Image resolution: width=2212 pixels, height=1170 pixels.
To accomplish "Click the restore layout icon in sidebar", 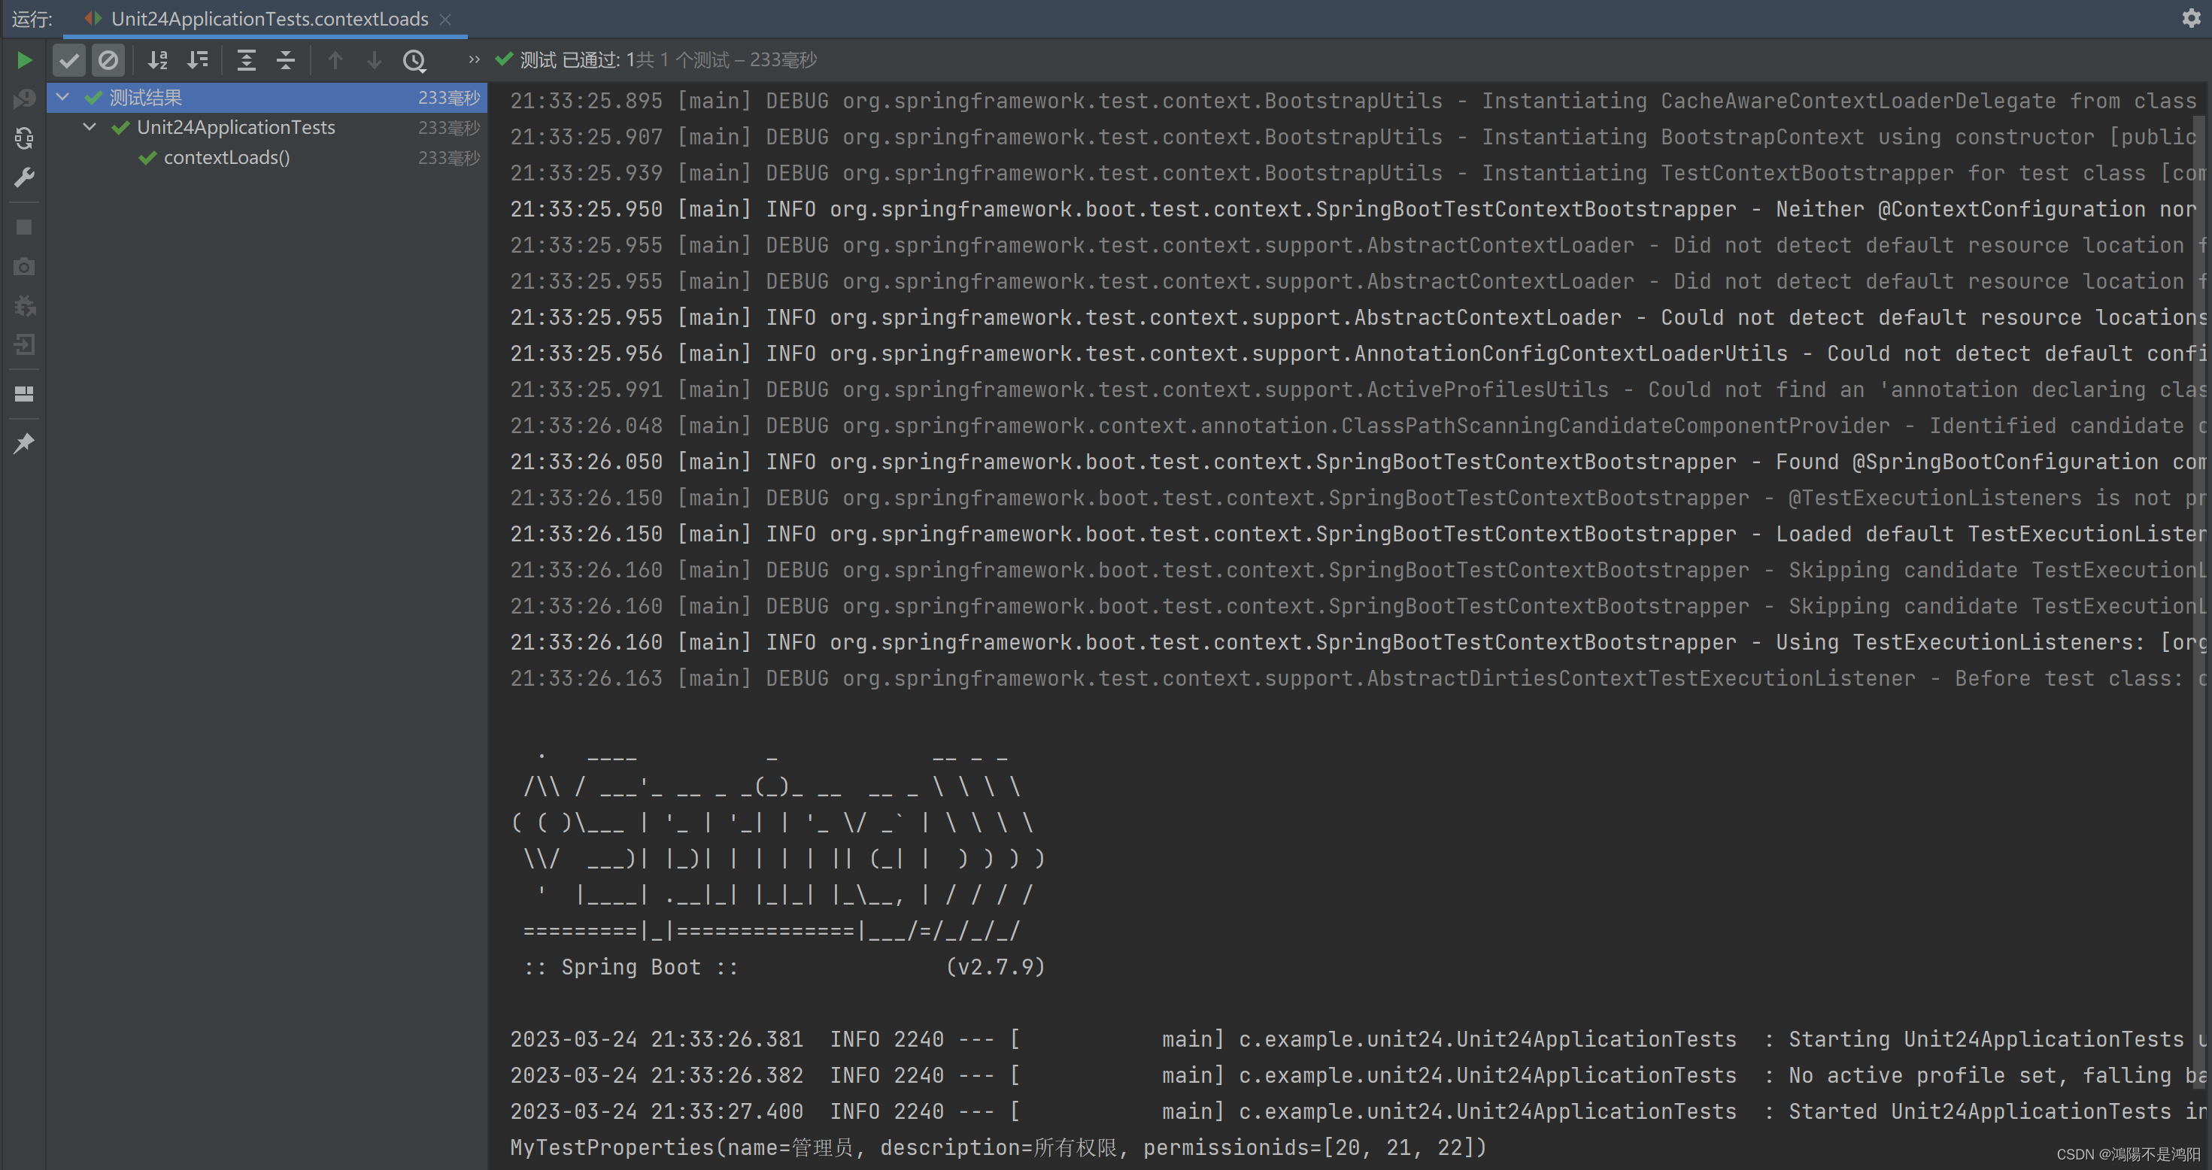I will [x=24, y=394].
